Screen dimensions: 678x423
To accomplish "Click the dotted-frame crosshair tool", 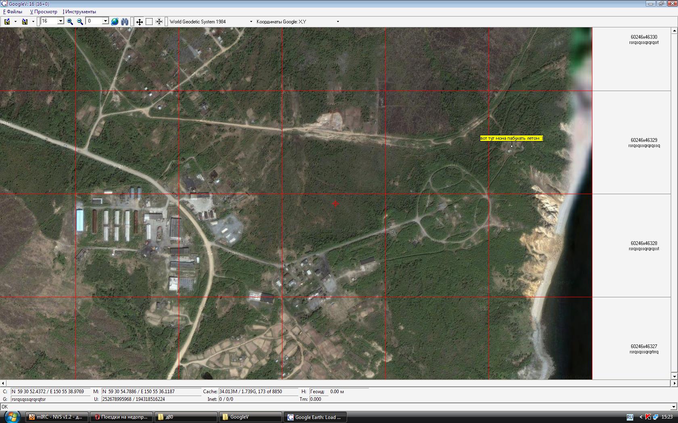I will 159,22.
